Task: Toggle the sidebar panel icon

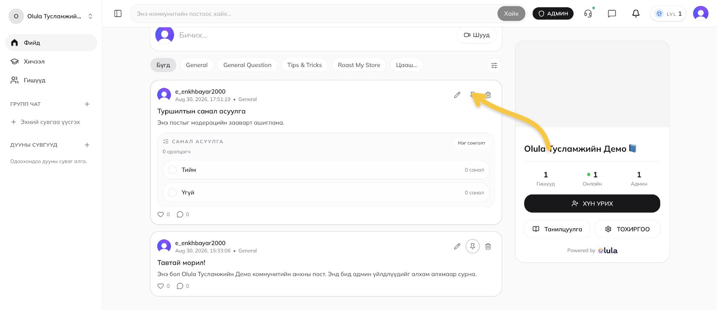Action: (x=118, y=14)
